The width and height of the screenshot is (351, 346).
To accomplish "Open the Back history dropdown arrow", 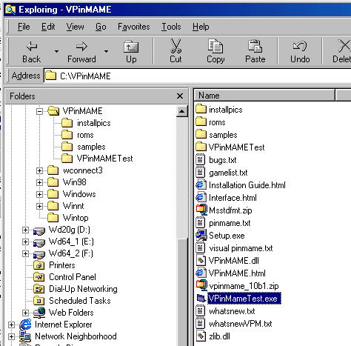I will pos(56,51).
